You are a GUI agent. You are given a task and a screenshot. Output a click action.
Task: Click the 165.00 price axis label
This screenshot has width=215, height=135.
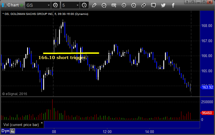coord(207,71)
